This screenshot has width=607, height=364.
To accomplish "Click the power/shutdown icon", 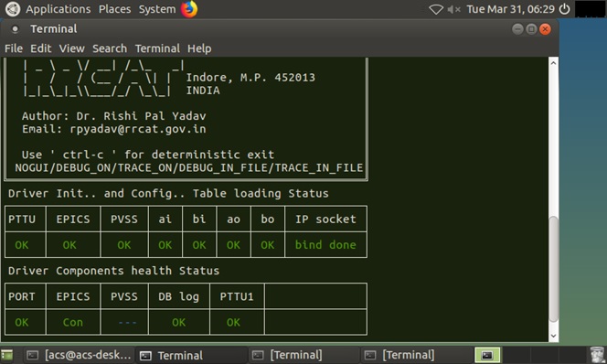I will point(565,9).
